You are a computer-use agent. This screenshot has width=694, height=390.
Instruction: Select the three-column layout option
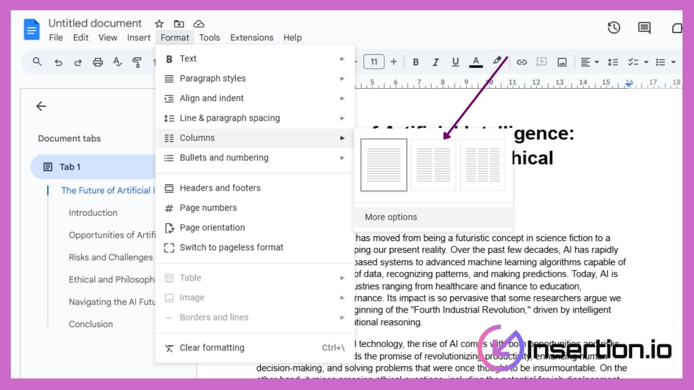pyautogui.click(x=483, y=165)
